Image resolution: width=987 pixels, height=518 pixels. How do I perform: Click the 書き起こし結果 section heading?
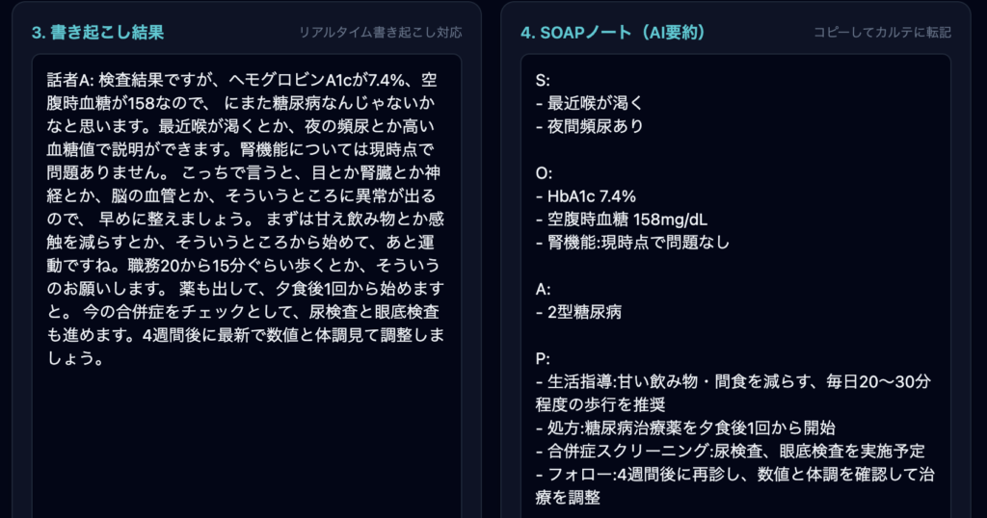coord(97,33)
